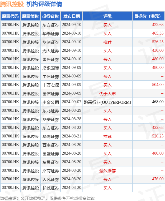The image size is (165, 201).
Task: Click 中信证券 cell
Action: coord(51,76)
